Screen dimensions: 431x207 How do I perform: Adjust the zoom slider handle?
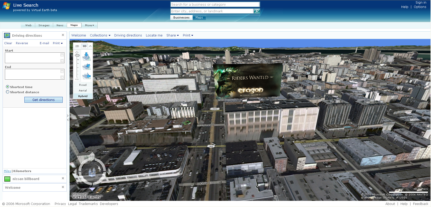click(77, 55)
